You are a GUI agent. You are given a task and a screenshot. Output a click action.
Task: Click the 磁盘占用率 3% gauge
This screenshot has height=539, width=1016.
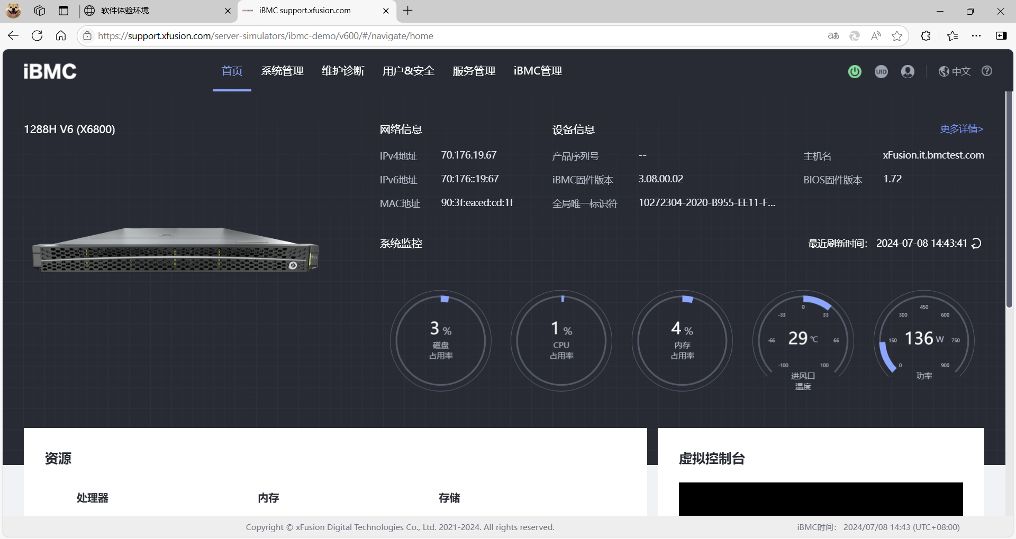tap(441, 341)
